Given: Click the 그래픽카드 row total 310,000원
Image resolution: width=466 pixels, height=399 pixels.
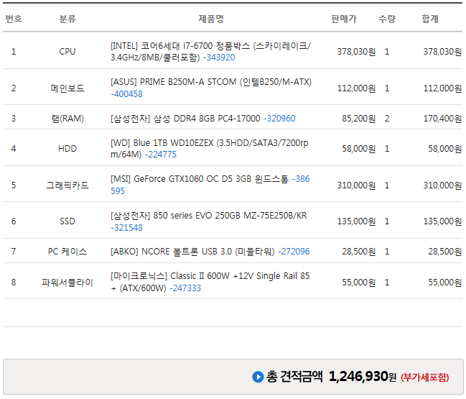Looking at the screenshot, I should pyautogui.click(x=442, y=185).
